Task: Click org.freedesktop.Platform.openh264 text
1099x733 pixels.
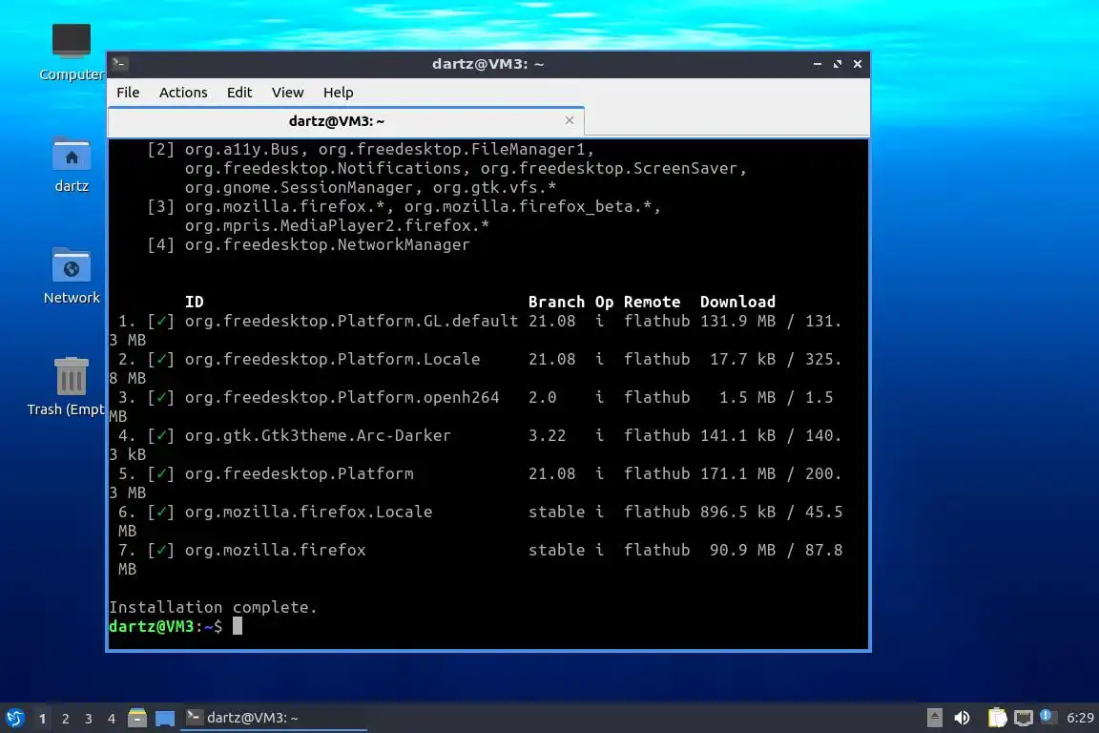Action: (342, 398)
